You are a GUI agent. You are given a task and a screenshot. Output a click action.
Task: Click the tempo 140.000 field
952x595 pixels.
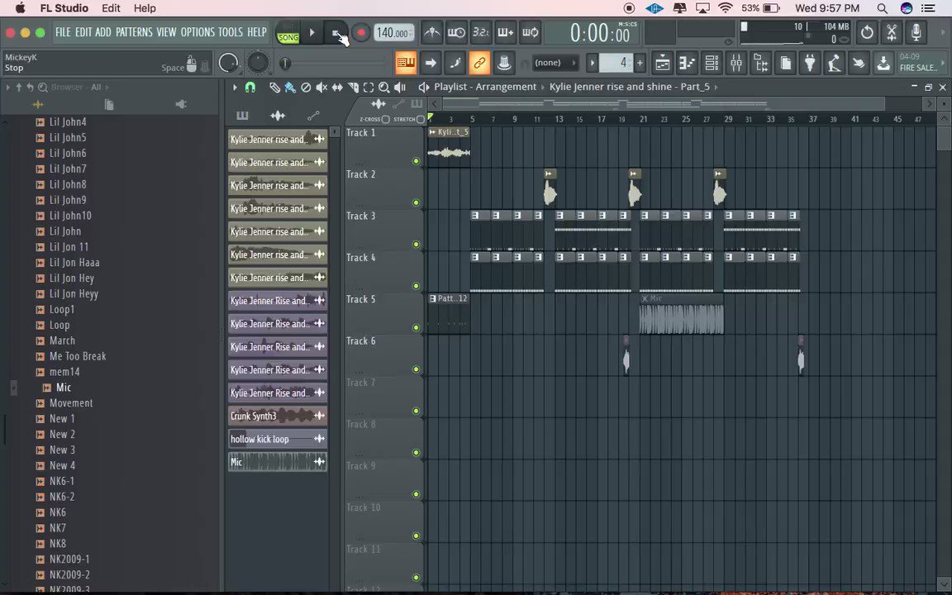pyautogui.click(x=393, y=33)
